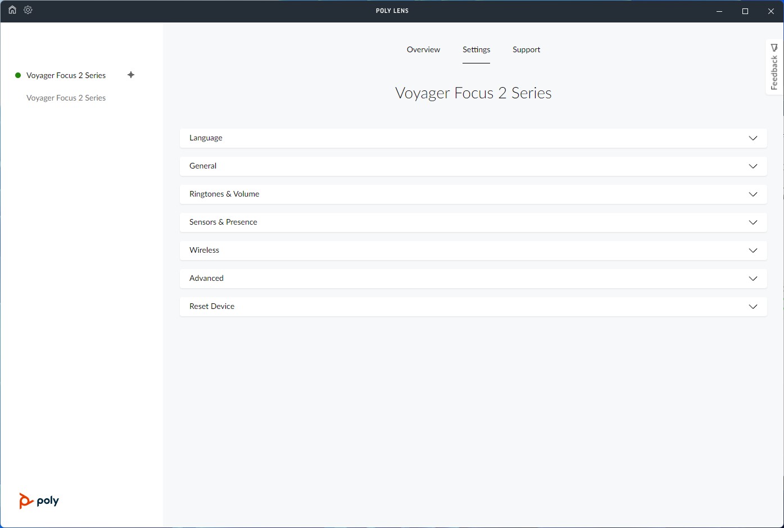The image size is (784, 528).
Task: Open the Feedback side tab
Action: tap(774, 67)
